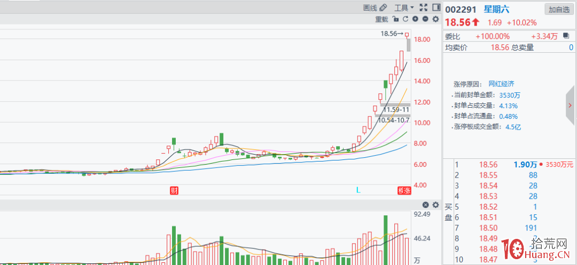The height and width of the screenshot is (265, 577).
Task: Add stock to watchlist with 加自选
Action: (559, 10)
